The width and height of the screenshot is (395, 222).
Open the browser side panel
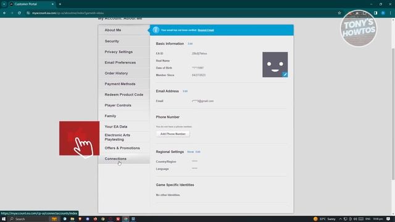click(x=376, y=13)
